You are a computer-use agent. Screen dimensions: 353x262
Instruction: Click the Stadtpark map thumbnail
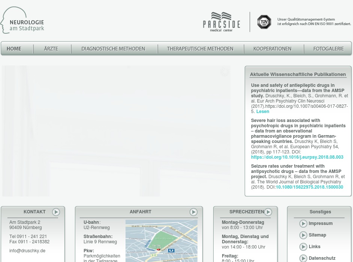pos(161,241)
